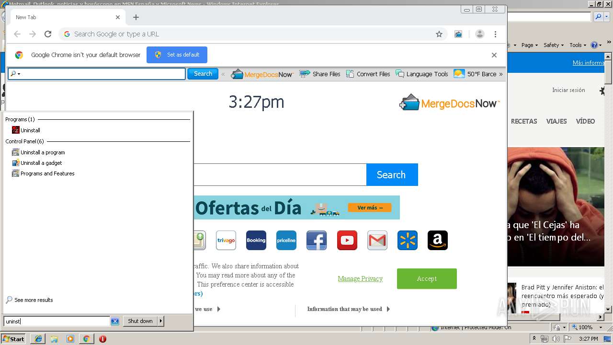The height and width of the screenshot is (345, 613).
Task: Open the Más información link in IE
Action: 589,63
